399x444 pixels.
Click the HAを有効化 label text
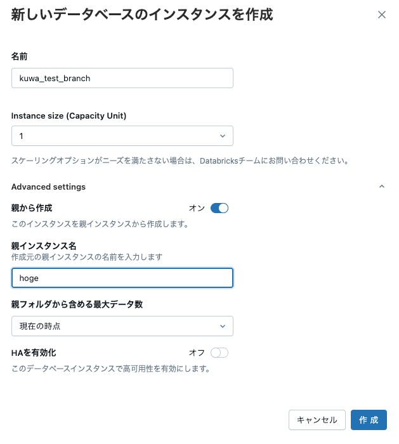[38, 353]
